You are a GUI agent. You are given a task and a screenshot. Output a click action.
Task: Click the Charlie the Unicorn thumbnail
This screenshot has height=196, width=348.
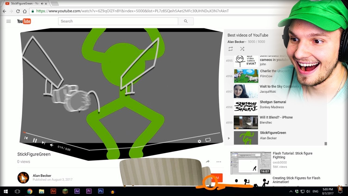click(x=246, y=76)
